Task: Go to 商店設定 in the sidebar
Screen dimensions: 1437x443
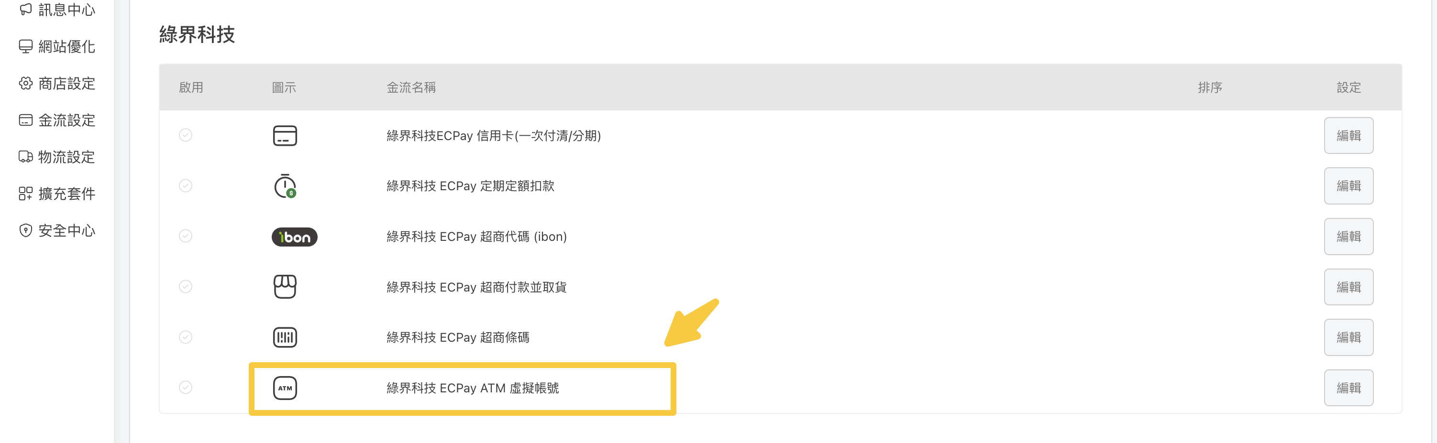Action: (x=57, y=83)
